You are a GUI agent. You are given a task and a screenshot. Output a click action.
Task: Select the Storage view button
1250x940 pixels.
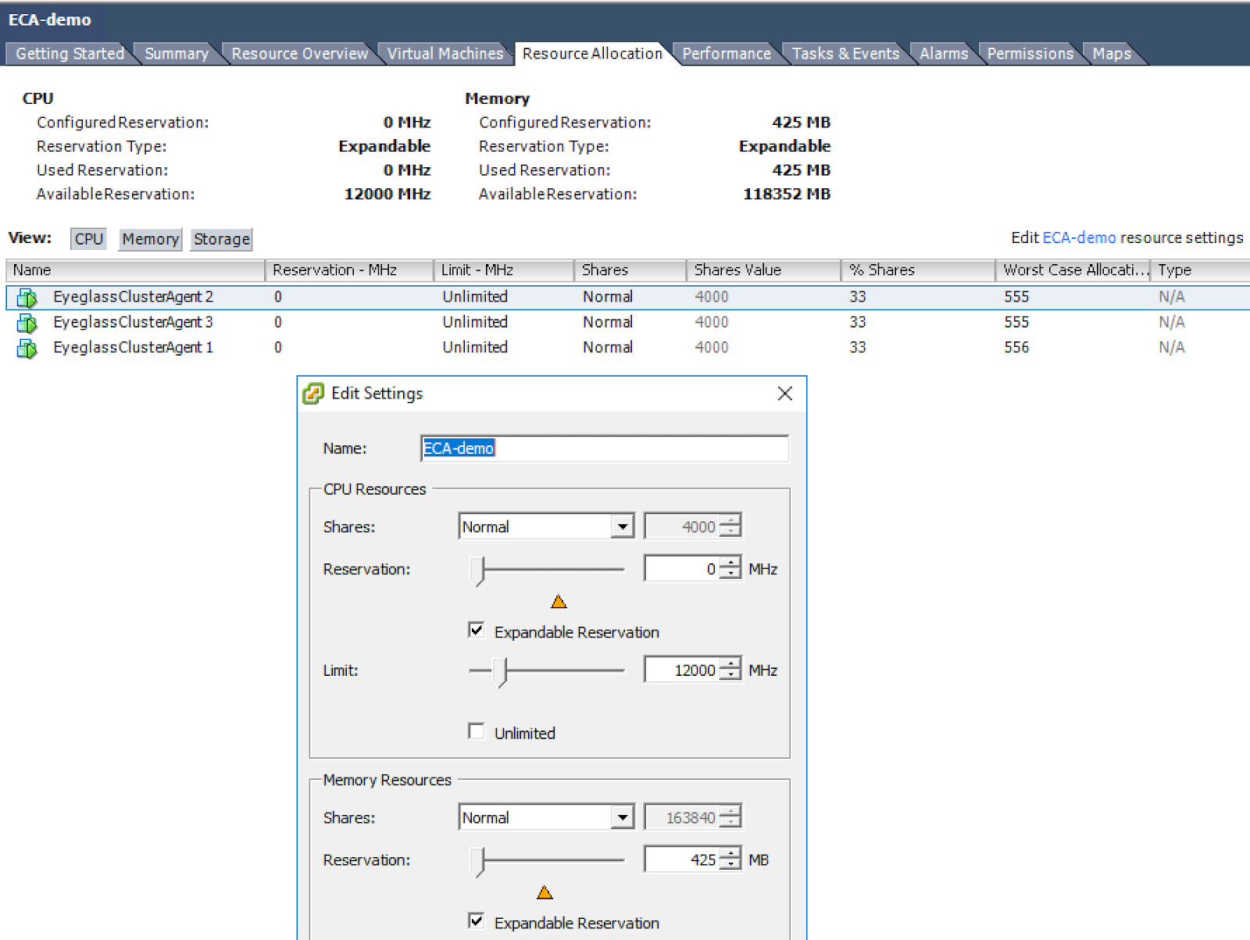pos(221,239)
